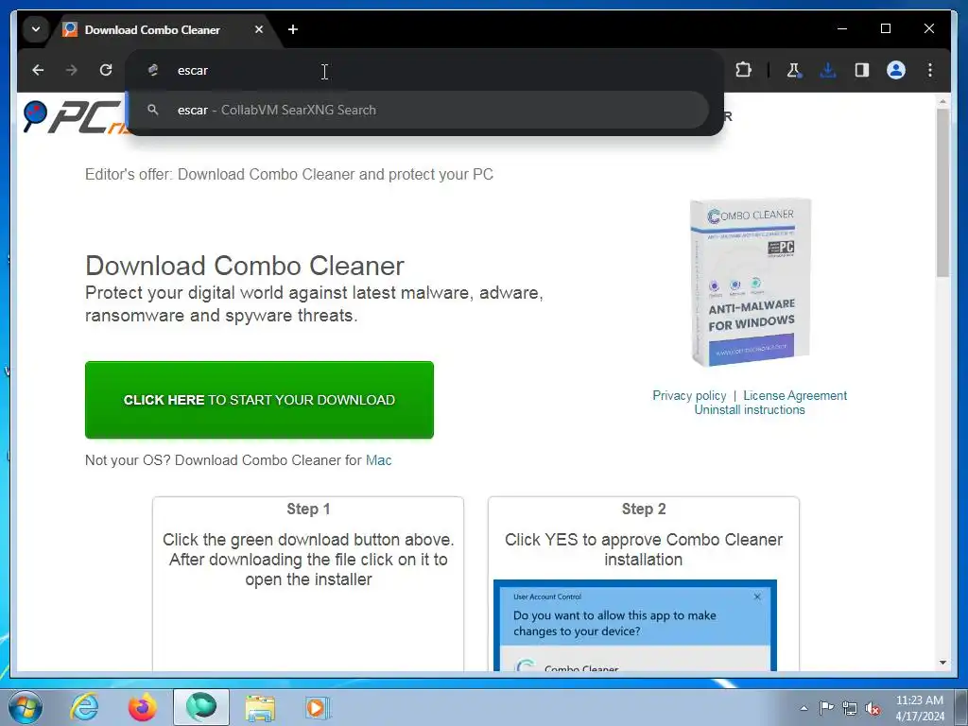Click the browser back arrow
The width and height of the screenshot is (968, 726).
pos(38,70)
